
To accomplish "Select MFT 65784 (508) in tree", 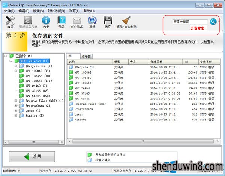I will tap(38, 96).
